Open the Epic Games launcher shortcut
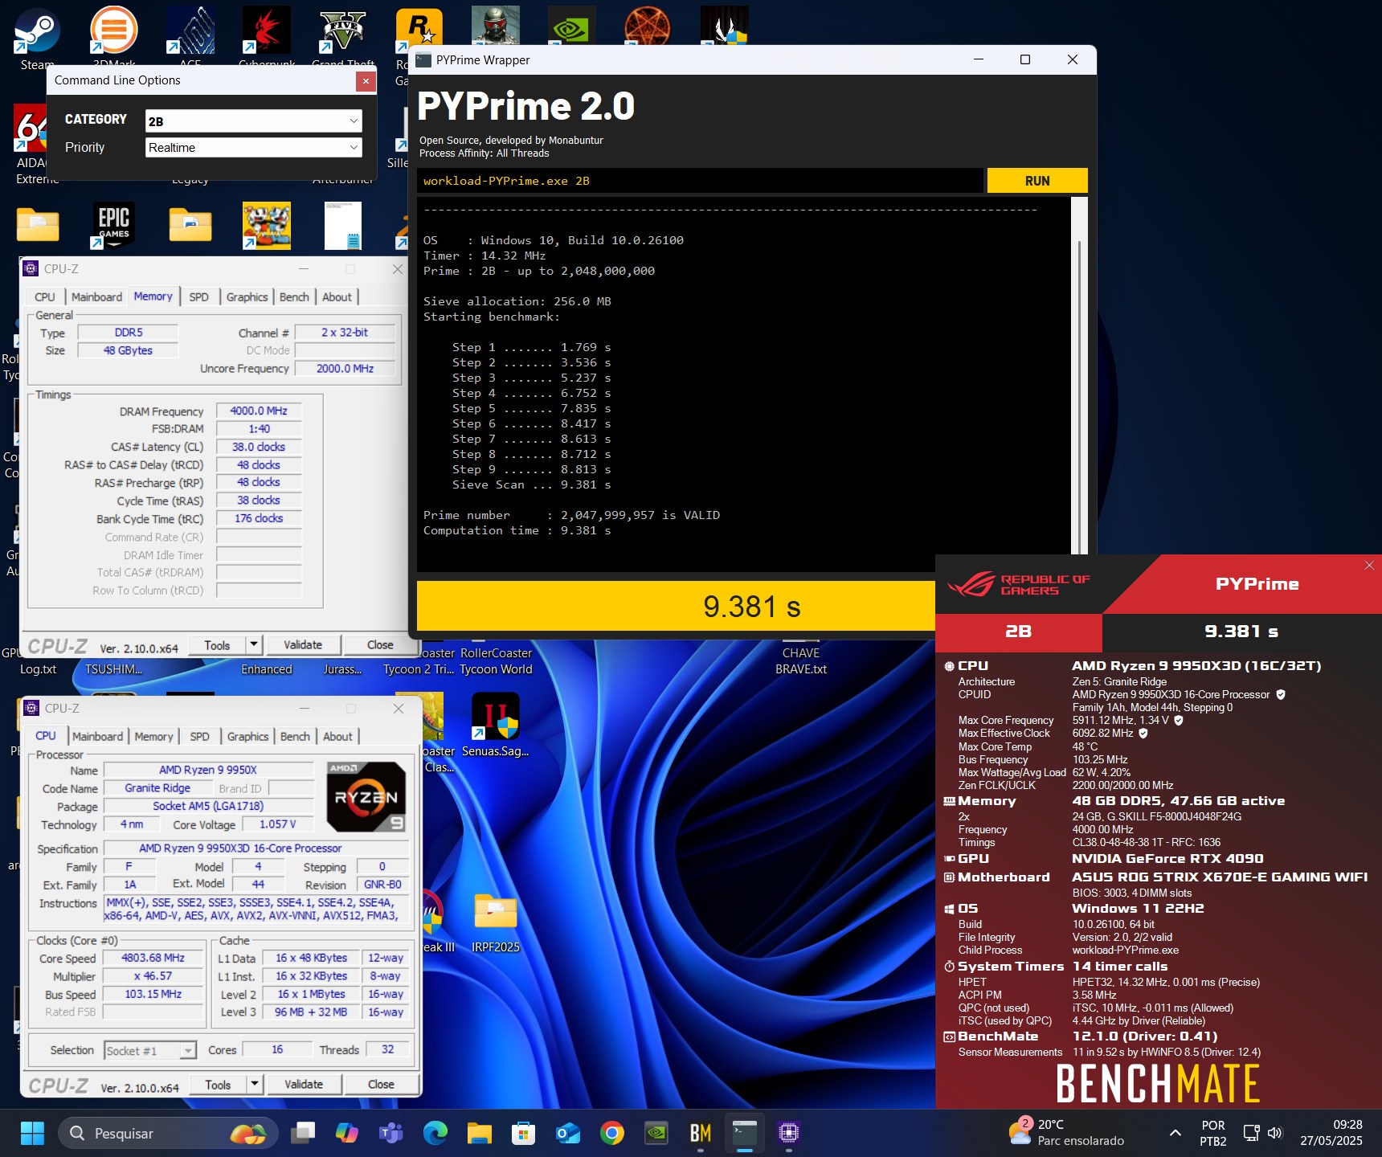This screenshot has width=1382, height=1157. (113, 225)
